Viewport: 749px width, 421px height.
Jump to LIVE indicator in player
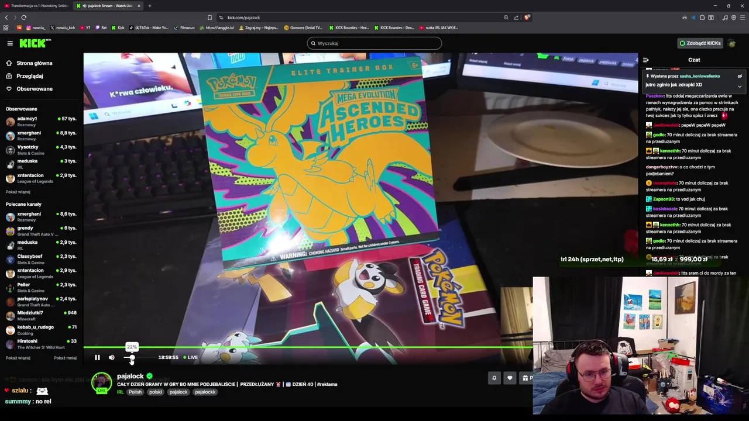pyautogui.click(x=190, y=357)
